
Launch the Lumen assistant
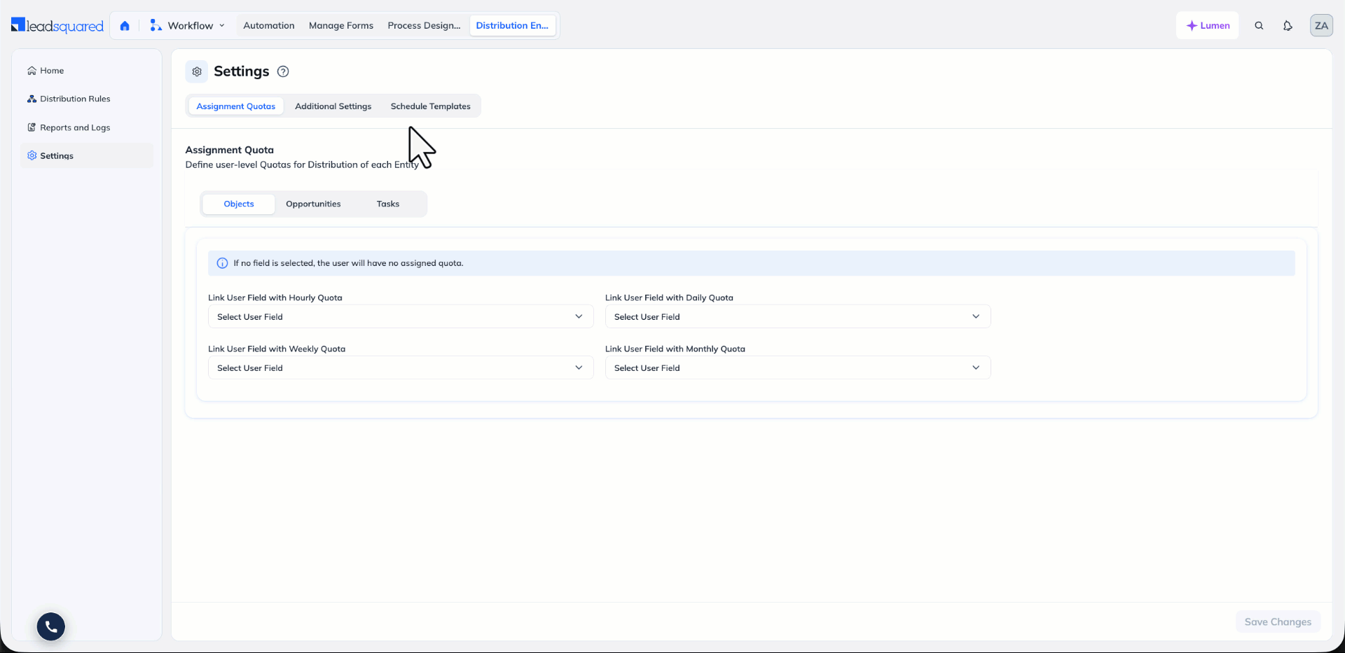coord(1208,26)
